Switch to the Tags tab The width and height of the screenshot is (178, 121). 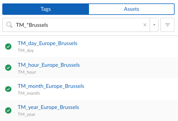pyautogui.click(x=46, y=9)
